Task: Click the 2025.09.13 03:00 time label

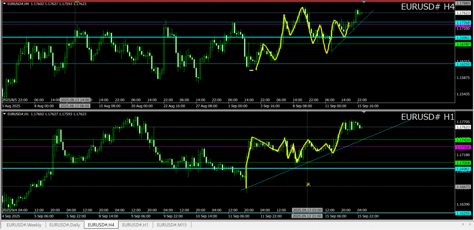Action: pos(307,210)
